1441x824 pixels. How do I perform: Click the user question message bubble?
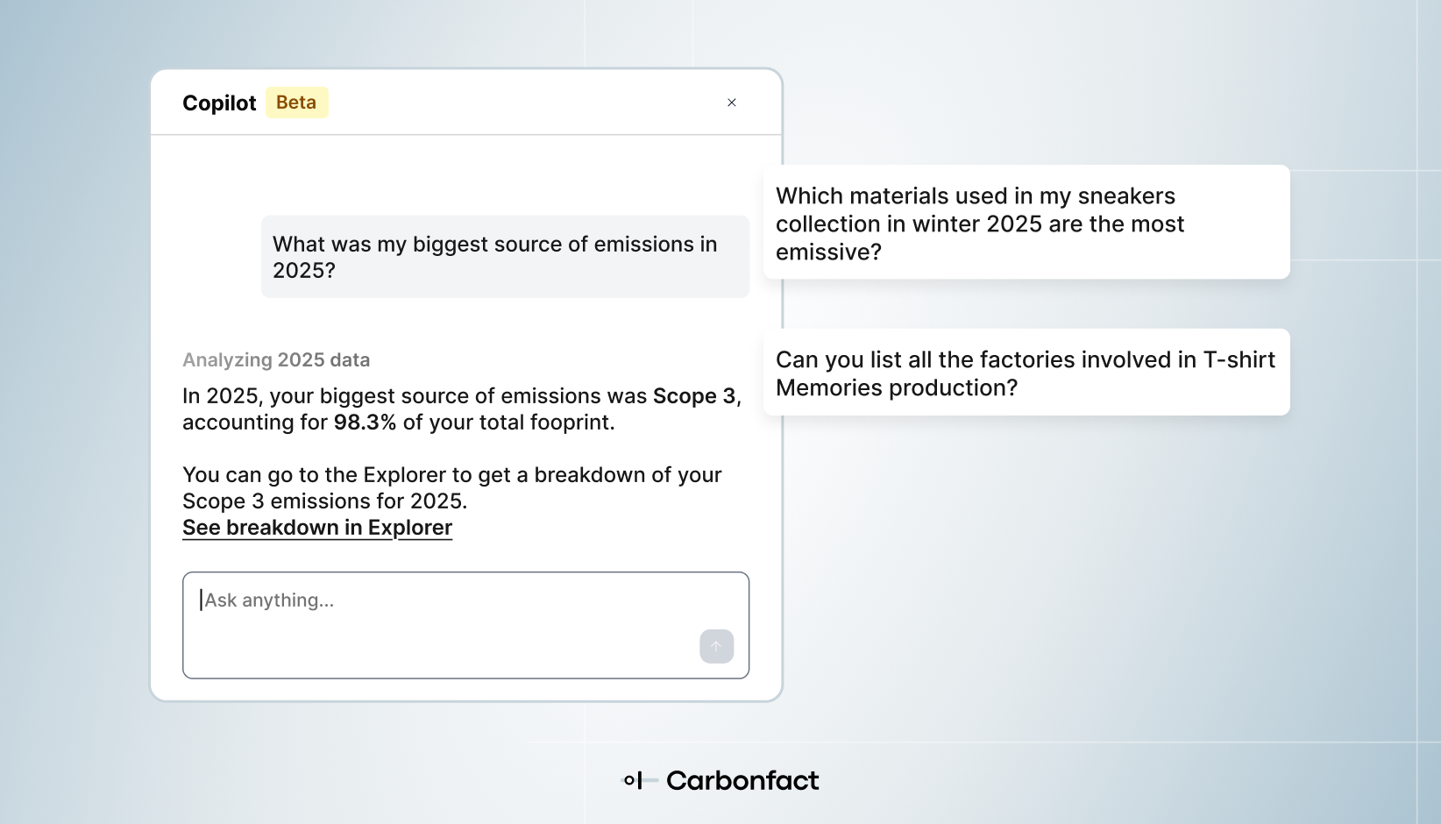click(505, 257)
